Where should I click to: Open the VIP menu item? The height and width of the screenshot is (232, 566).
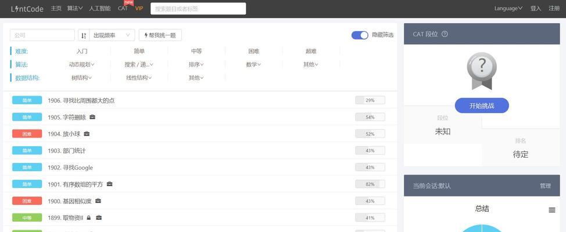click(139, 8)
